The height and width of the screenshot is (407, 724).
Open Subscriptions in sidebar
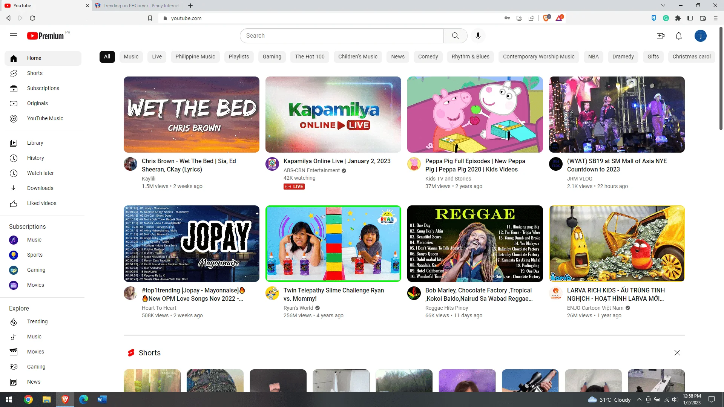coord(43,88)
